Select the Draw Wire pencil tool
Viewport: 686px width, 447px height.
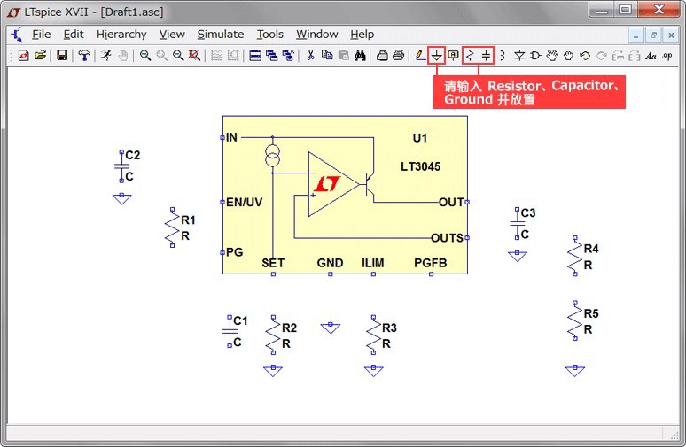pos(419,55)
